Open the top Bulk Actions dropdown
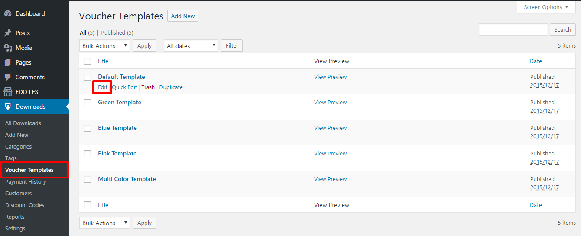The height and width of the screenshot is (236, 581). [x=104, y=46]
